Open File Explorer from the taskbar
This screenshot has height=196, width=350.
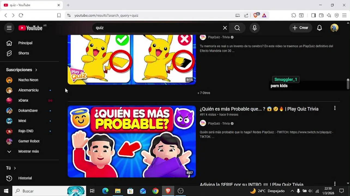(118, 191)
